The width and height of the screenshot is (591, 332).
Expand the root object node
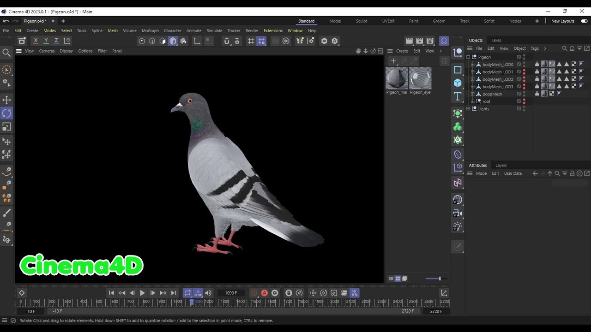pos(472,101)
